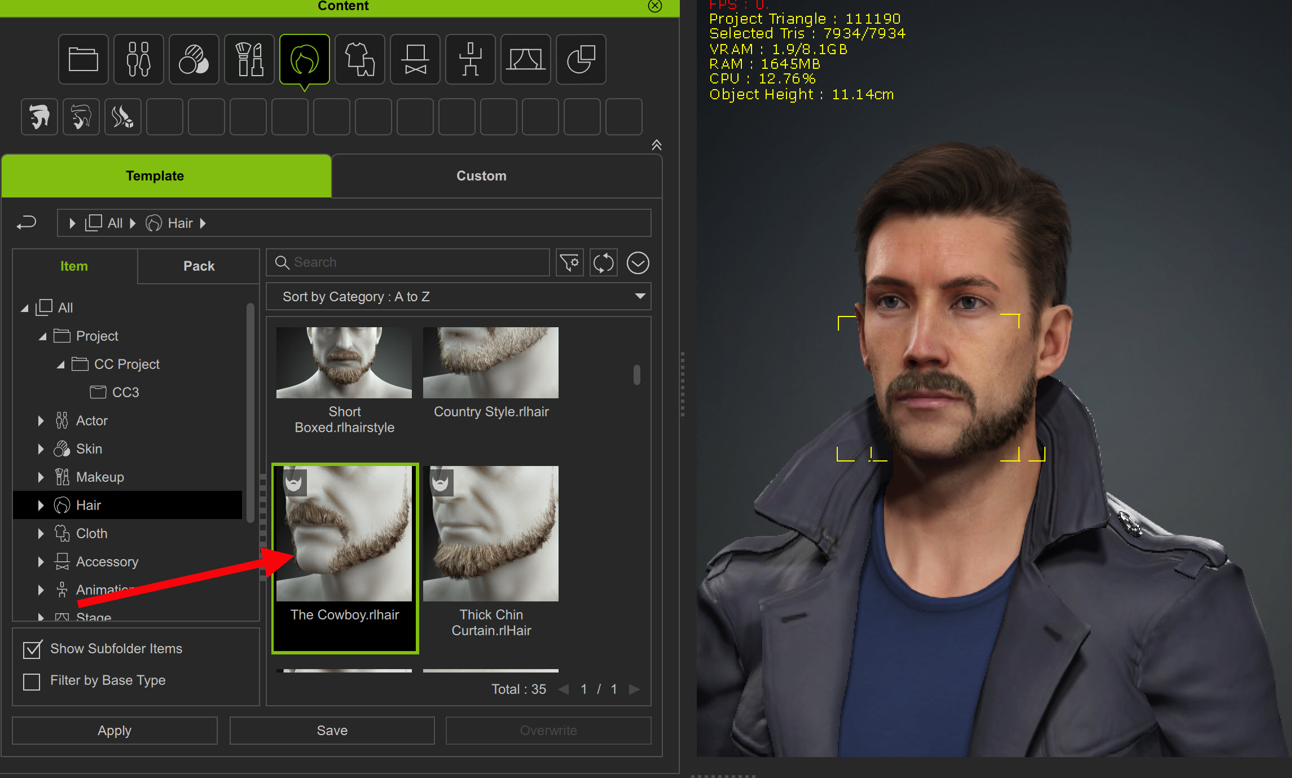Click the Apply button
The width and height of the screenshot is (1292, 778).
[115, 731]
